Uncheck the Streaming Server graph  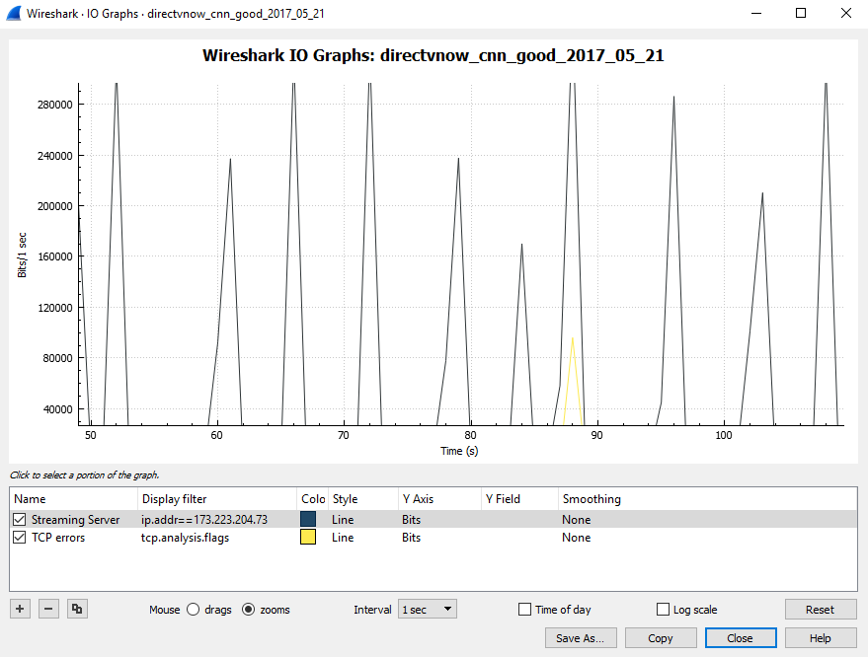coord(20,519)
